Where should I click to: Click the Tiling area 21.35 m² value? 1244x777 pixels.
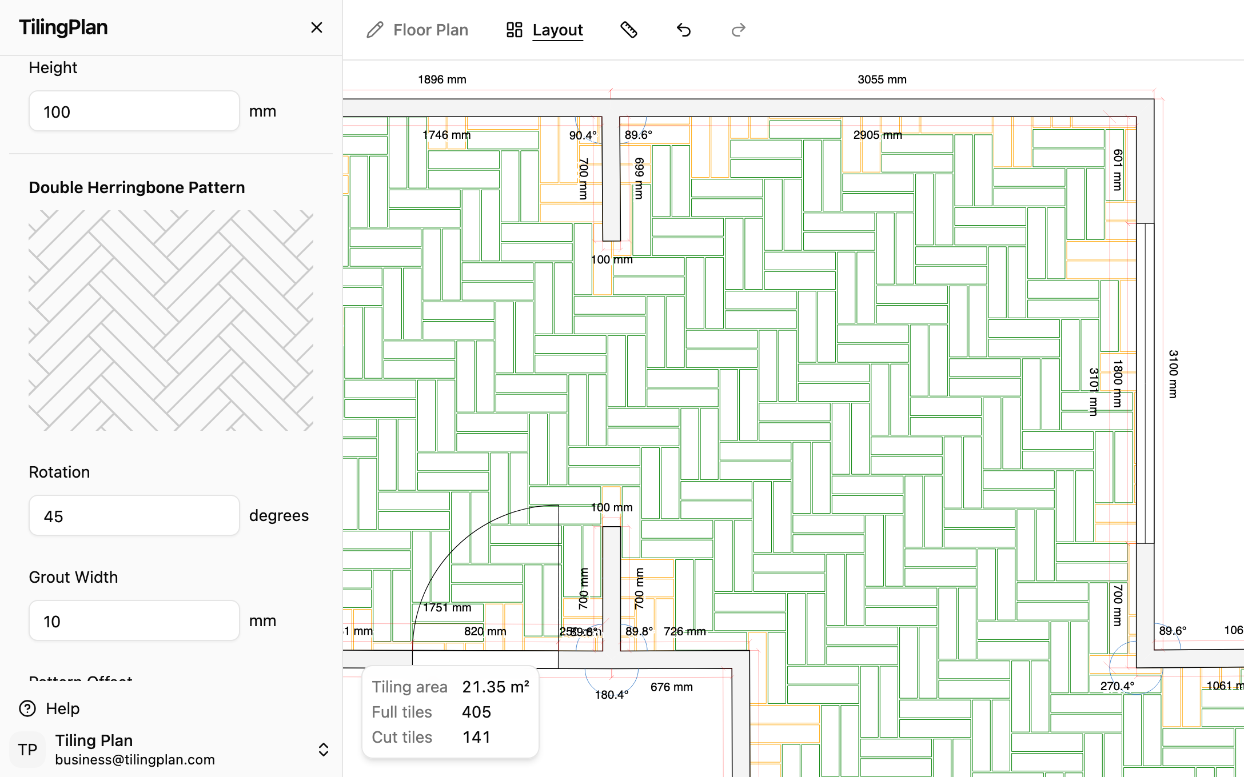point(496,687)
